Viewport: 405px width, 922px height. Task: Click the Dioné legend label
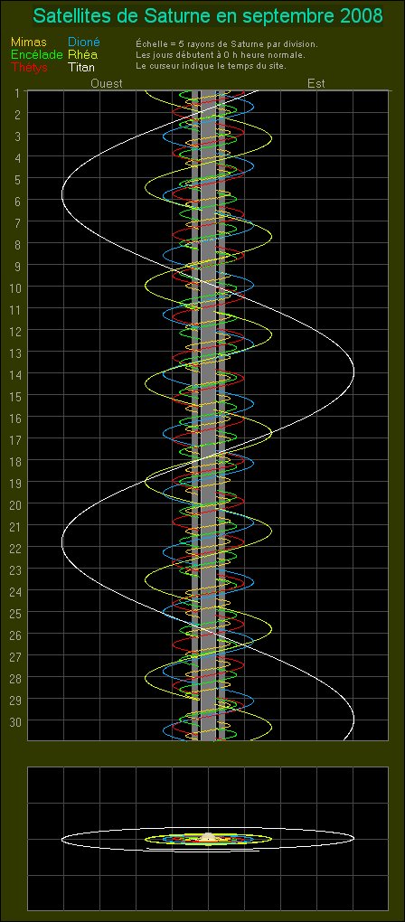pos(84,42)
